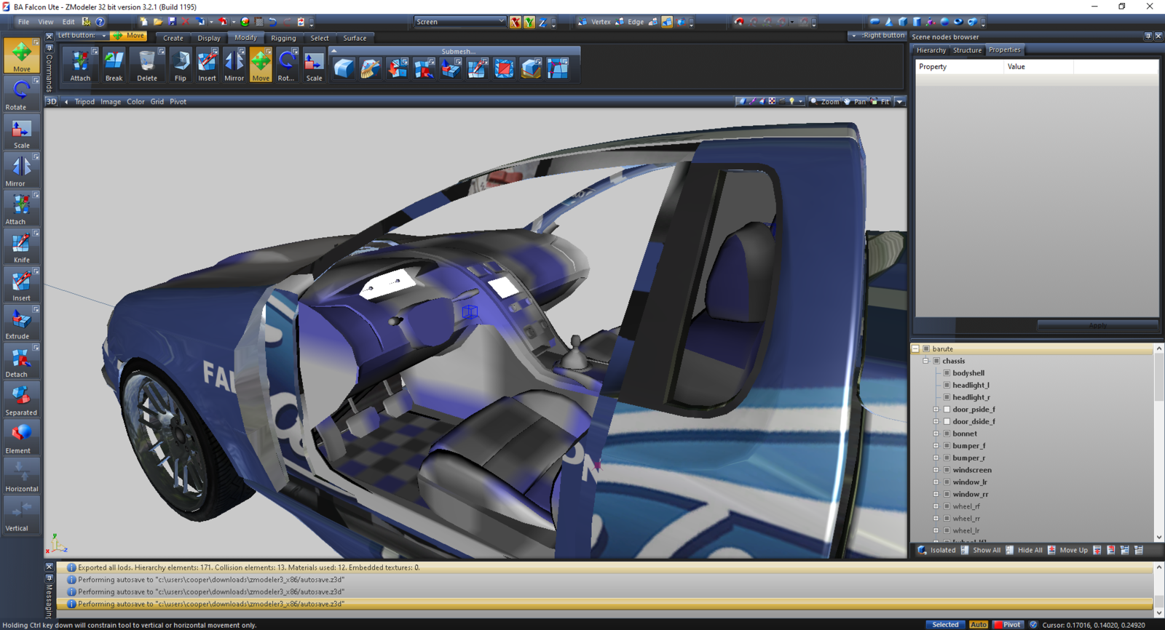Click the Break tool icon
The width and height of the screenshot is (1165, 630).
pos(114,64)
